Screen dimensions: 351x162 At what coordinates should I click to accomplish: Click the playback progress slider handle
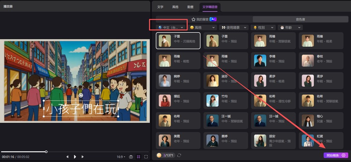46,152
